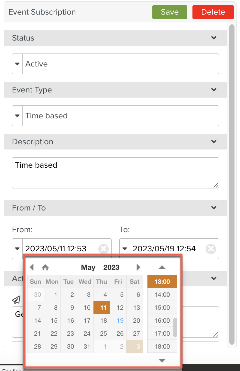Save the event subscription

pyautogui.click(x=169, y=12)
